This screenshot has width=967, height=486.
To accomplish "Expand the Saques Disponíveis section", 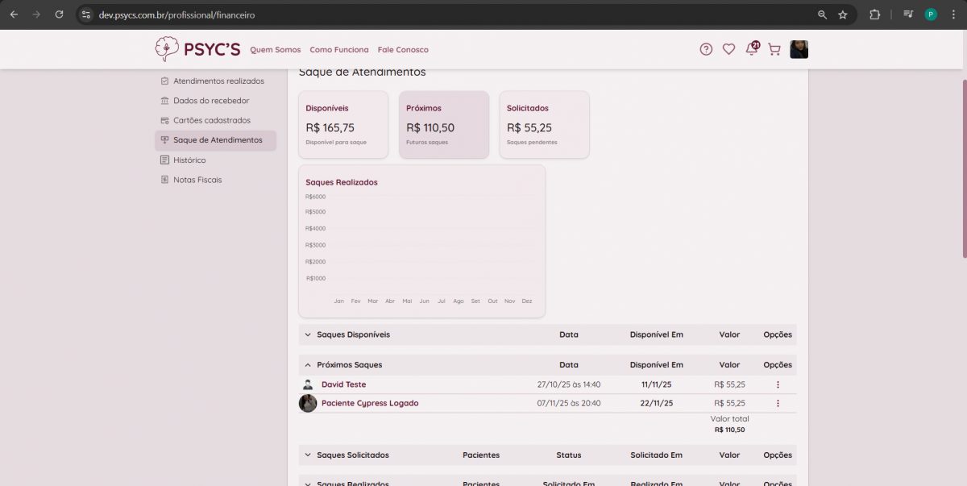I will [x=308, y=334].
